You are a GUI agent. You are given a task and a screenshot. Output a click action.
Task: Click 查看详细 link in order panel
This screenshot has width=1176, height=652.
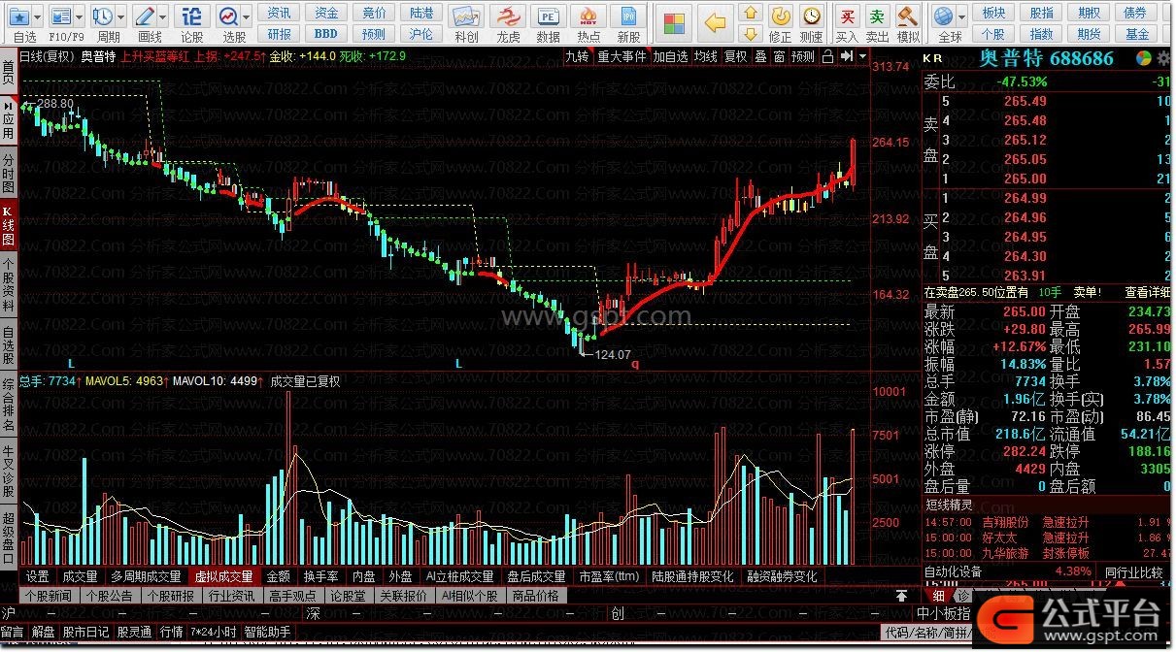pyautogui.click(x=1147, y=292)
